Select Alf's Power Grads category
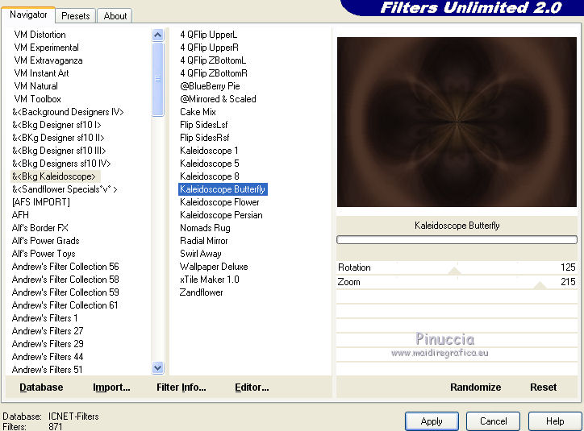 45,241
